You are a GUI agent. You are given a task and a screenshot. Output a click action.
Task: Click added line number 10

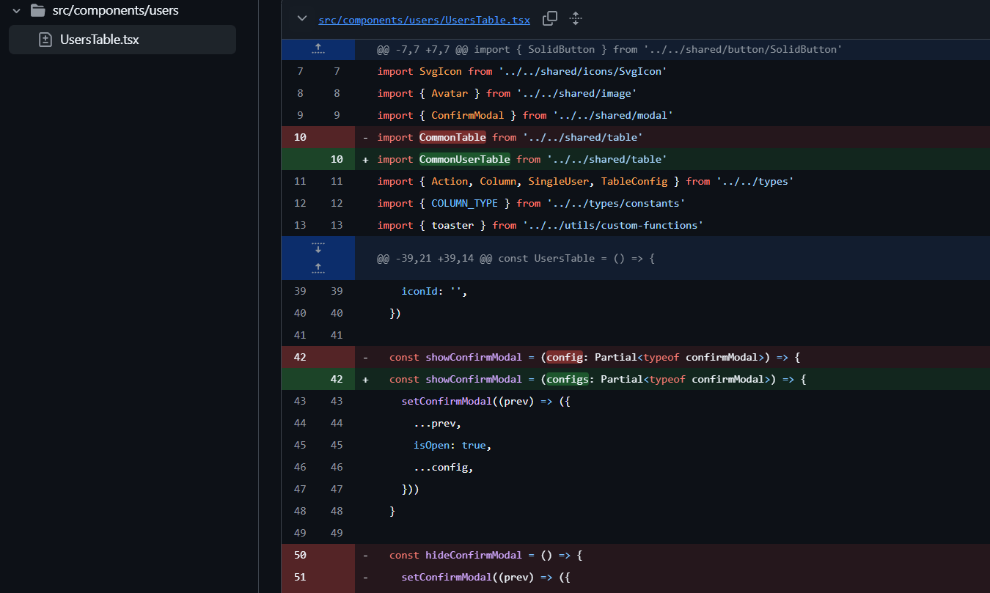pyautogui.click(x=337, y=159)
